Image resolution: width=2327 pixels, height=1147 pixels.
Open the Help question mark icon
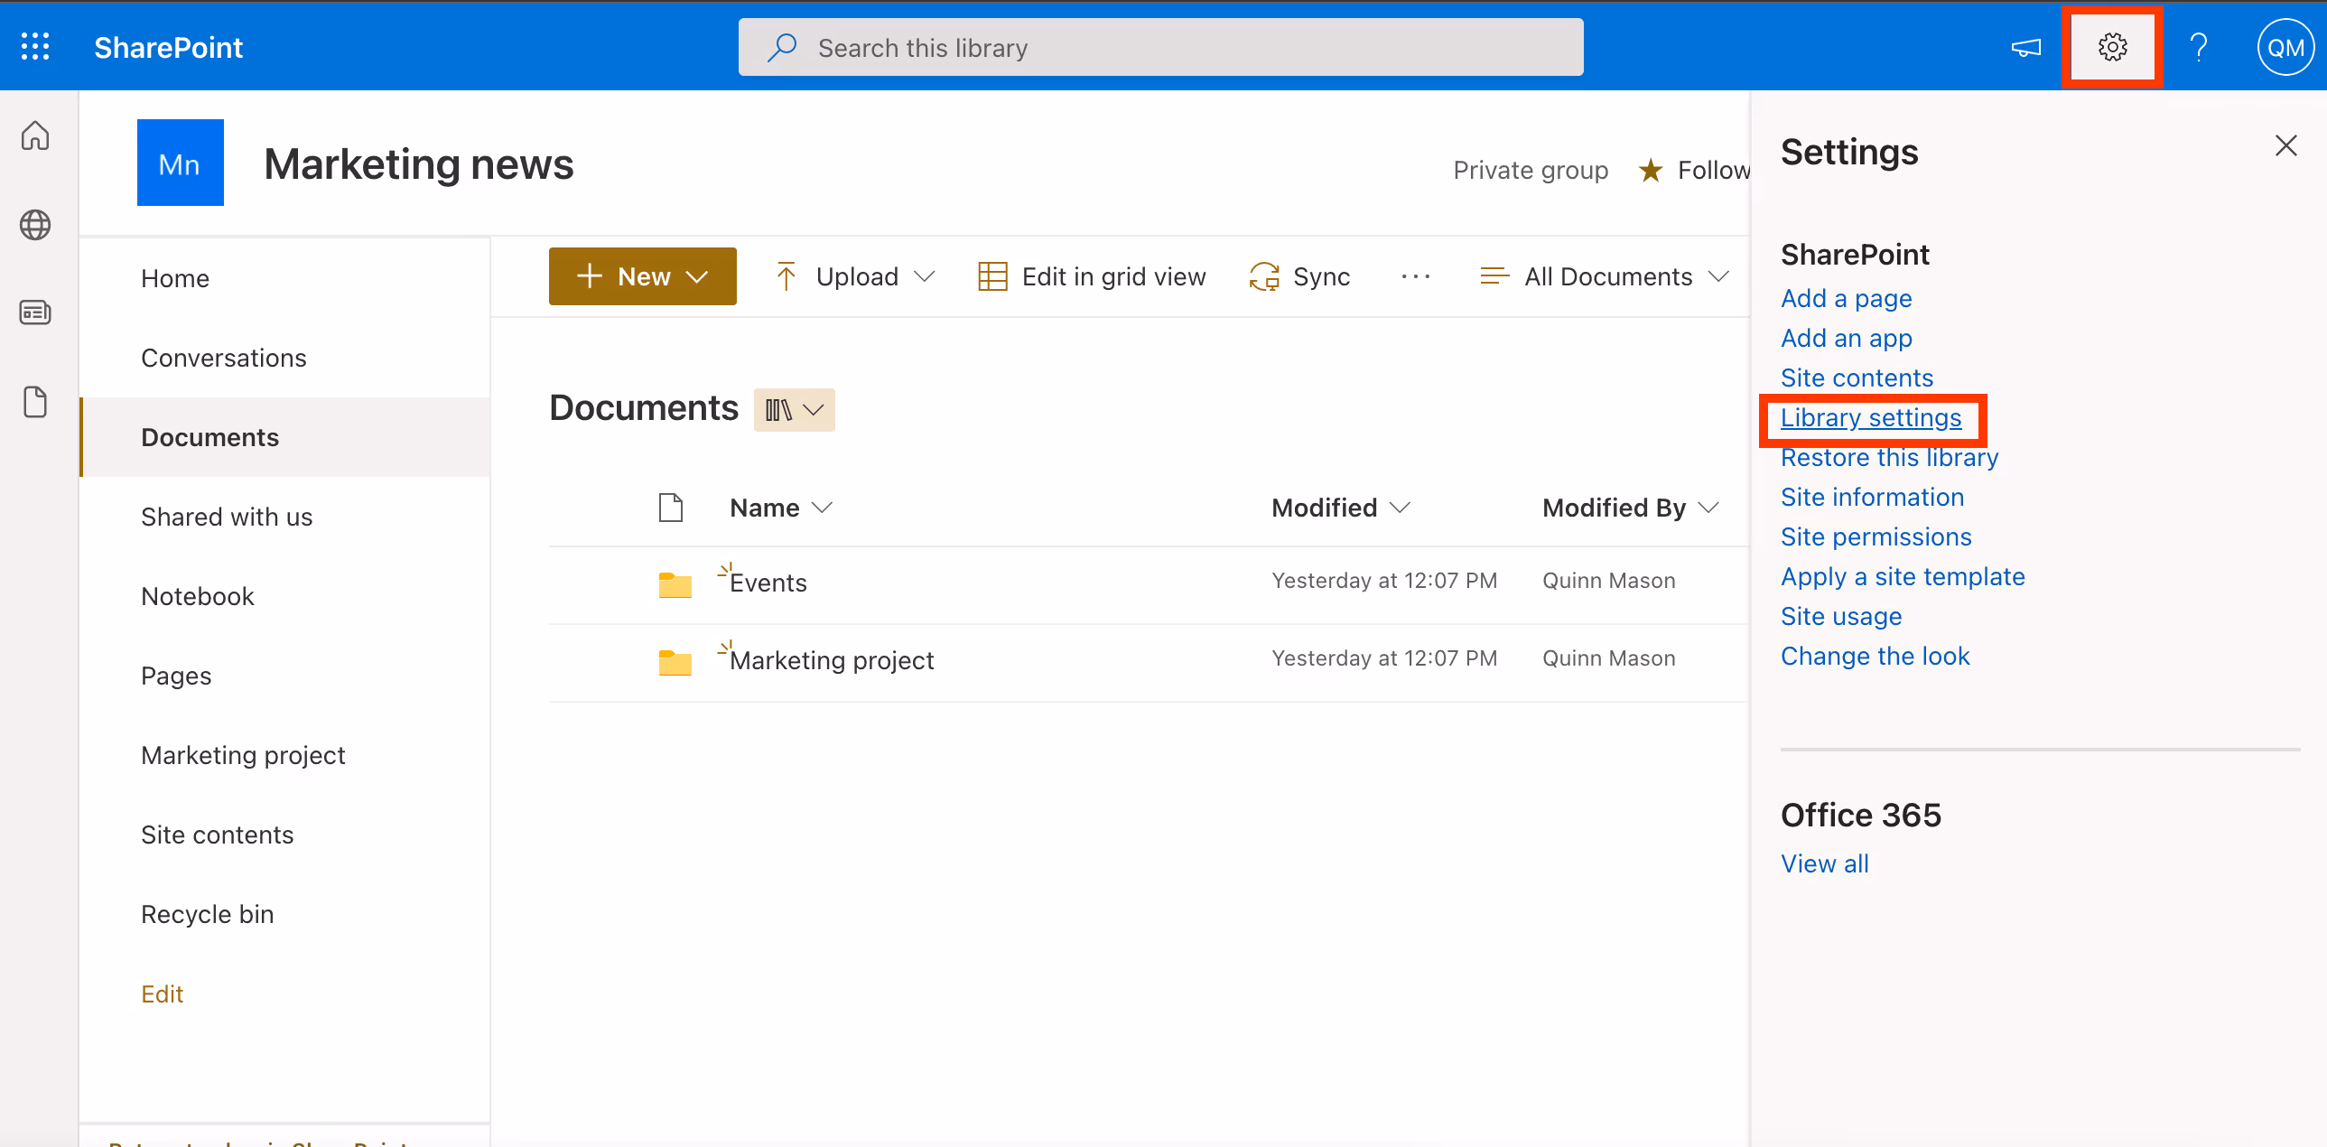2198,47
